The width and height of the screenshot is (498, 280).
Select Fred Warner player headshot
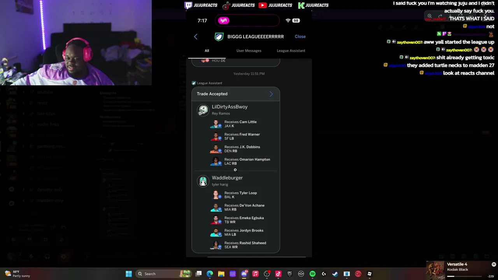coord(216,136)
